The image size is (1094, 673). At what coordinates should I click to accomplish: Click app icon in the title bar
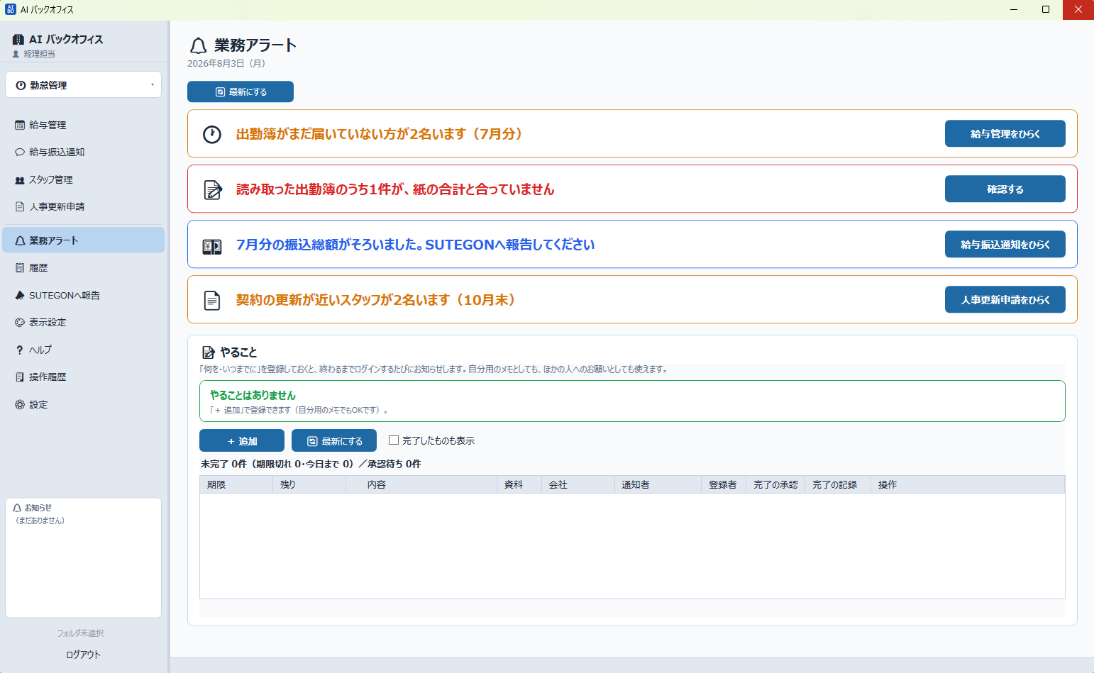10,9
